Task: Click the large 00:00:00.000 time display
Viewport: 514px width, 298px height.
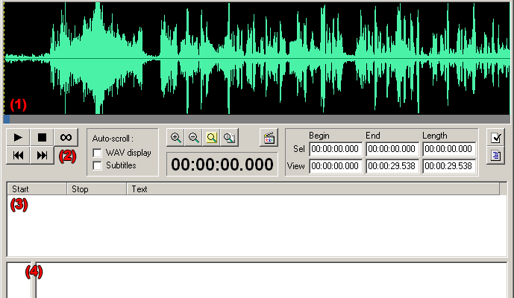Action: click(x=222, y=164)
